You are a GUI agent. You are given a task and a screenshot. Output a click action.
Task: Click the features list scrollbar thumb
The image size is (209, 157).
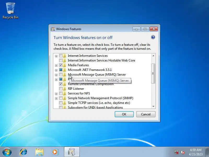[x=153, y=74]
